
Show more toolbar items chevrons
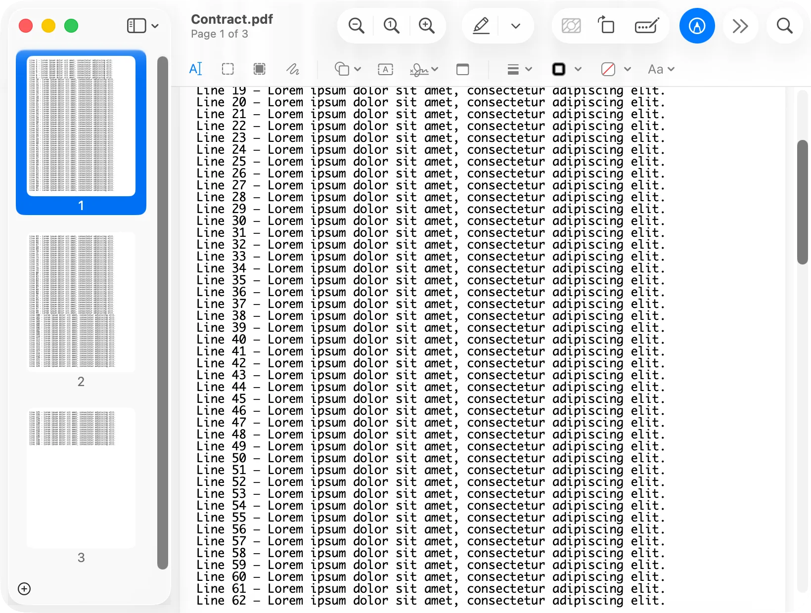point(740,26)
